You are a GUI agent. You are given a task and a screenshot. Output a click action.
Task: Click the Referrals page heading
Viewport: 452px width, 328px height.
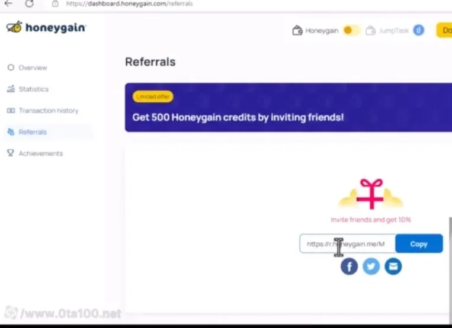pos(150,62)
